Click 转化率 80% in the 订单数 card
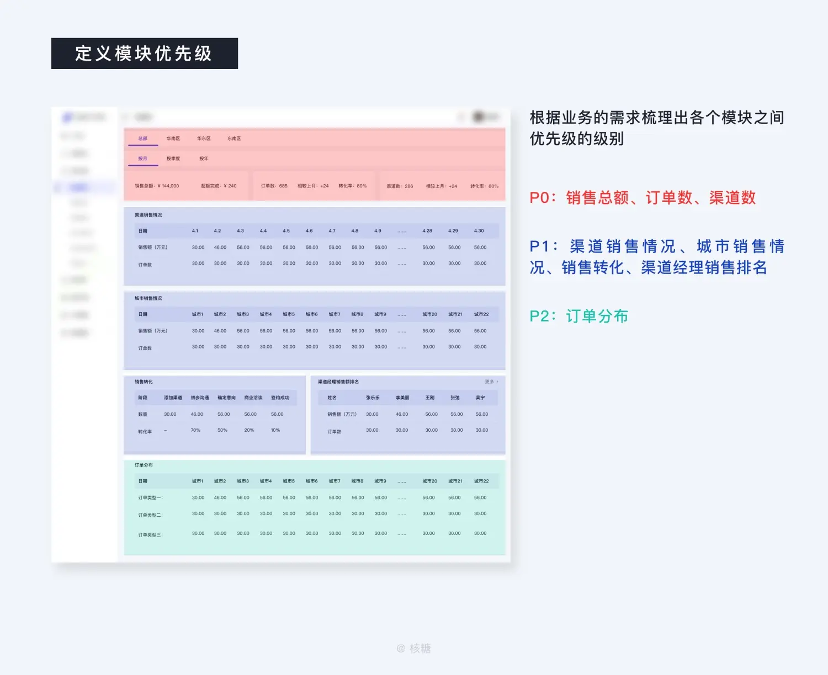 (x=352, y=186)
